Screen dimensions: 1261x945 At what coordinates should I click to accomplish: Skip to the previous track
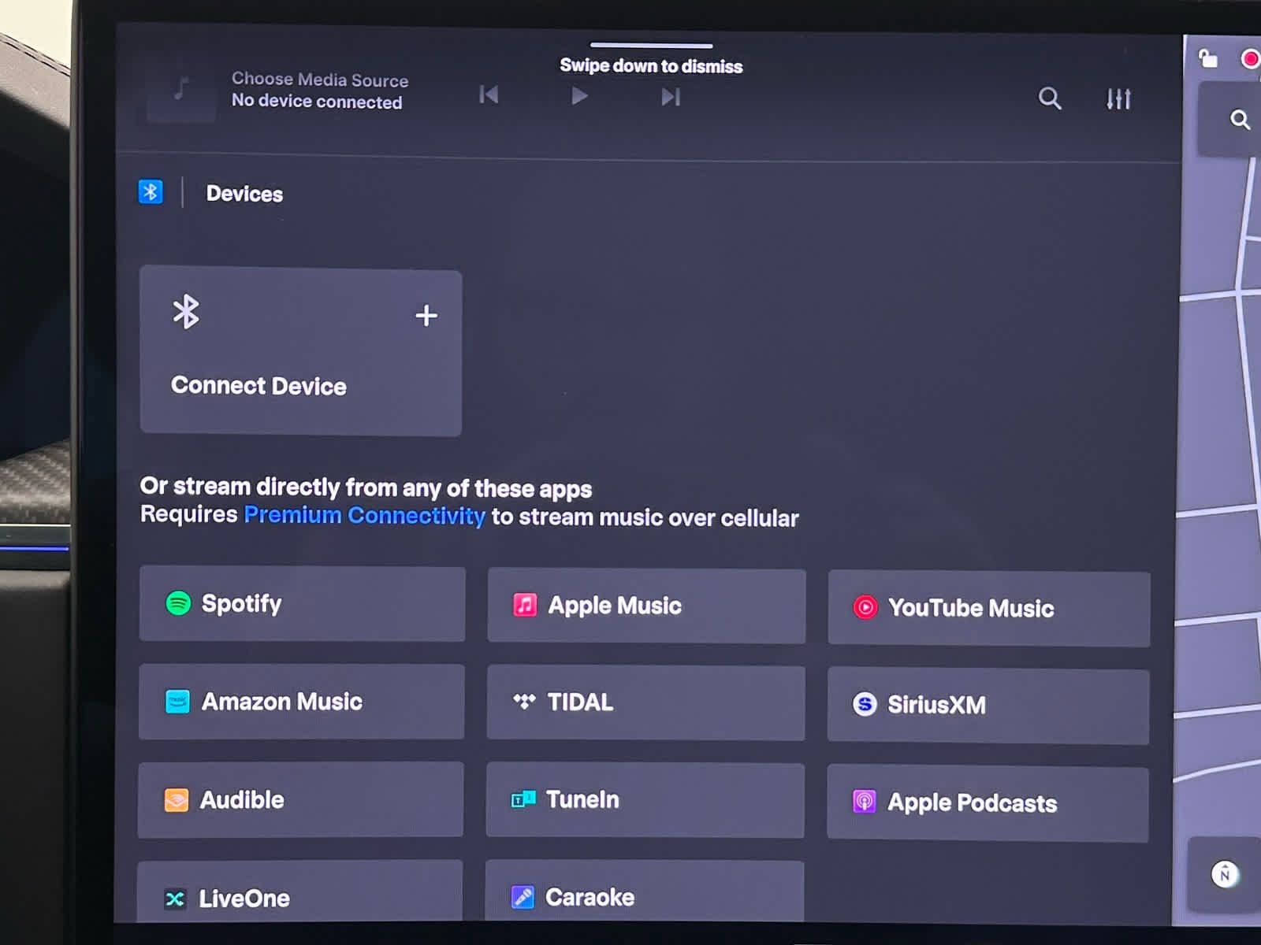489,95
